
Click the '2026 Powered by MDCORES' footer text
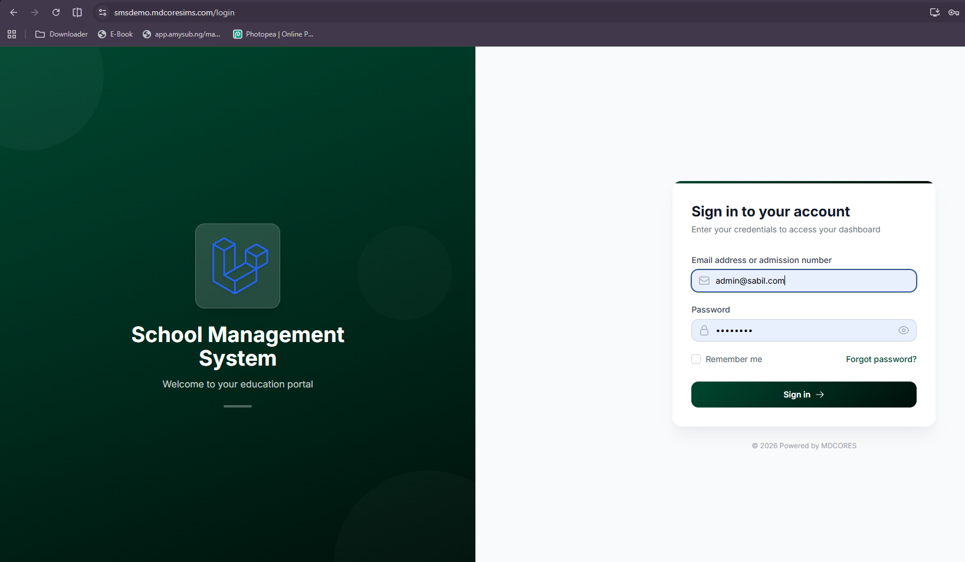click(804, 446)
